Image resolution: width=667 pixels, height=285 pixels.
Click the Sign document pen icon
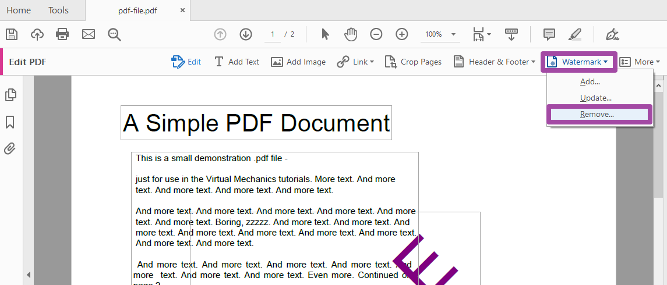[x=613, y=34]
